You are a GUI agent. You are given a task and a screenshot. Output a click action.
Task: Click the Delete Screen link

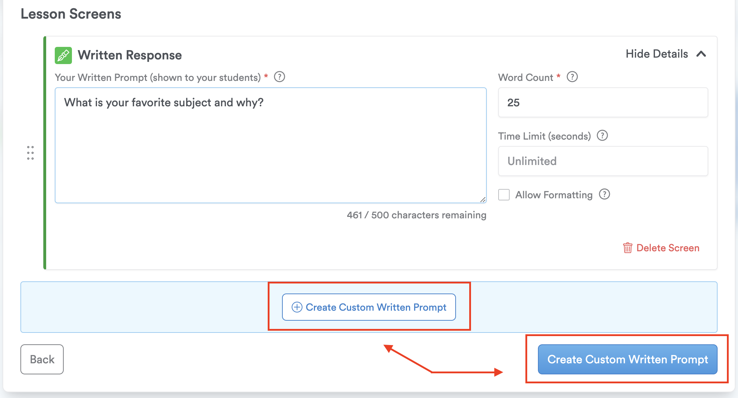click(667, 248)
